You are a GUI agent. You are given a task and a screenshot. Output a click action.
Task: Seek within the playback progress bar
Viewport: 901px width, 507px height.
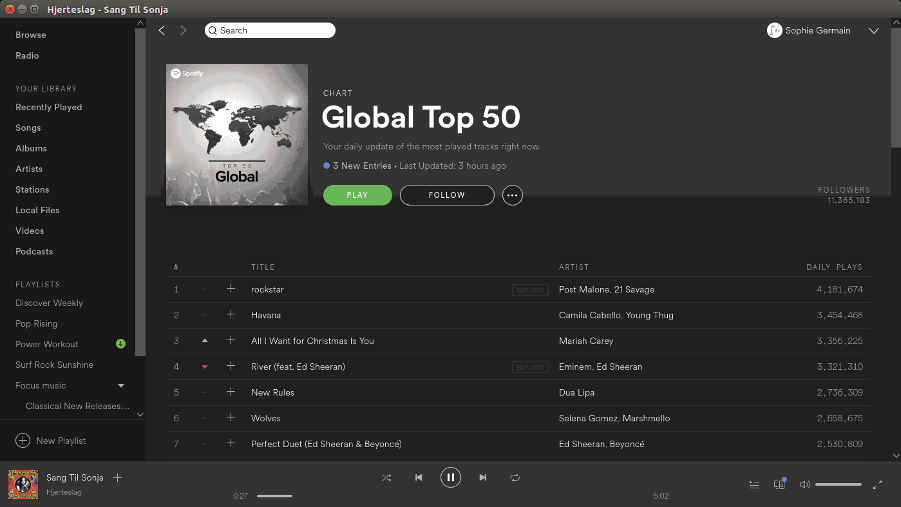[450, 496]
